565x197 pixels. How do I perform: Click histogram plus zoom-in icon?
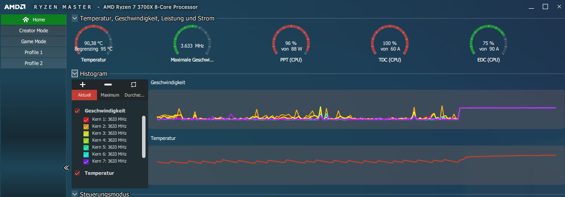(x=83, y=85)
